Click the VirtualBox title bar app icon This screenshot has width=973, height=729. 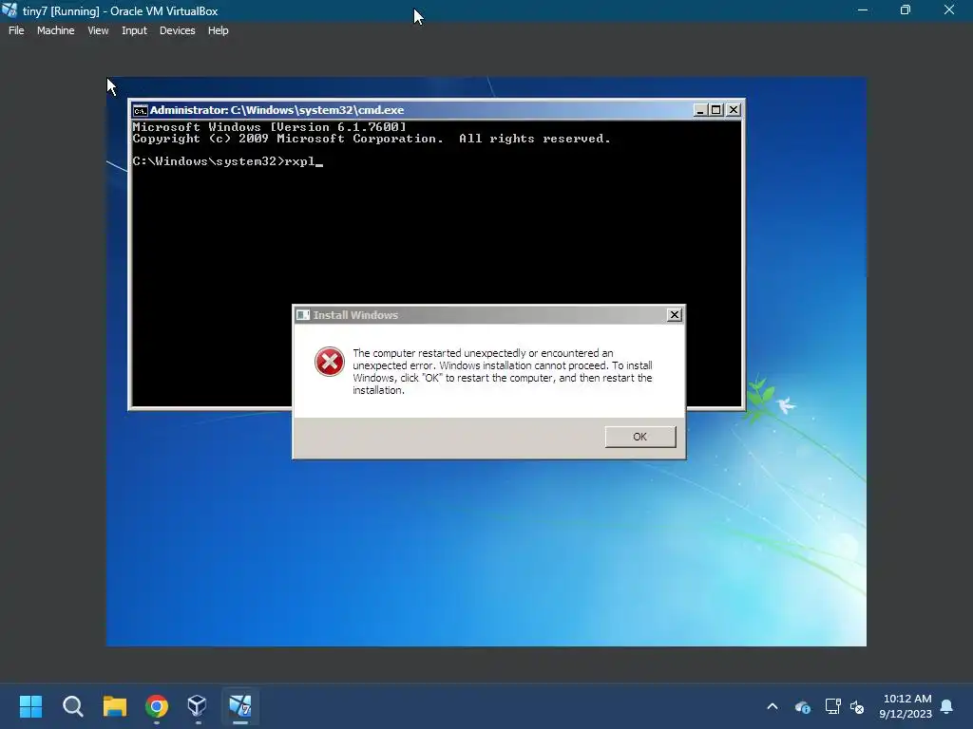(x=10, y=10)
